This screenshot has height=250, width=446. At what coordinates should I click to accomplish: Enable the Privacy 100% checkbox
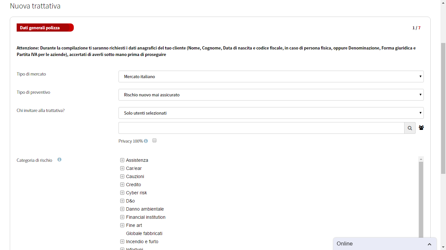(x=154, y=140)
